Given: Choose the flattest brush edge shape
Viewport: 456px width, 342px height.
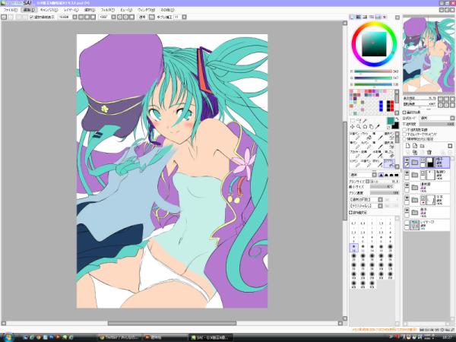Looking at the screenshot, I should pos(397,175).
